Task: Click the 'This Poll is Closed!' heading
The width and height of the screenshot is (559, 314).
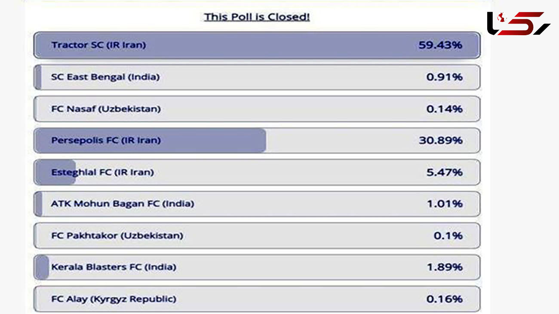Action: coord(257,17)
